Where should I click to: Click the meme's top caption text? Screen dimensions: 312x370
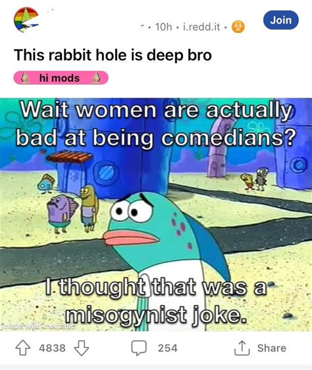click(x=156, y=124)
